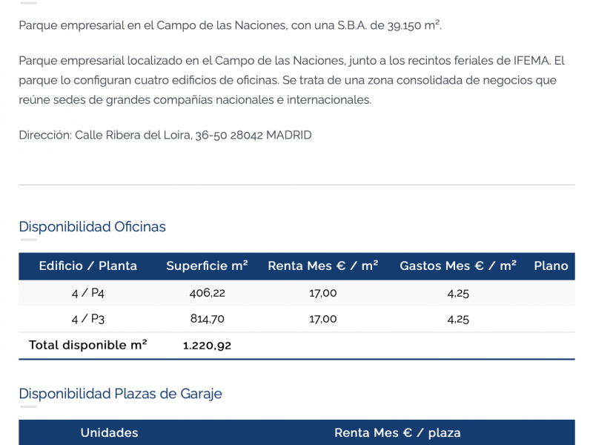Select the 4 / P4 row cell

(x=87, y=293)
